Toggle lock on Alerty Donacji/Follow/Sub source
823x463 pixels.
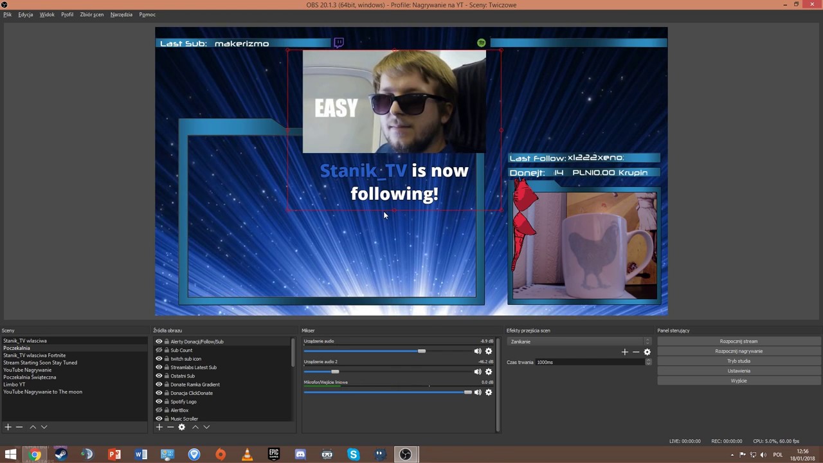pyautogui.click(x=167, y=341)
